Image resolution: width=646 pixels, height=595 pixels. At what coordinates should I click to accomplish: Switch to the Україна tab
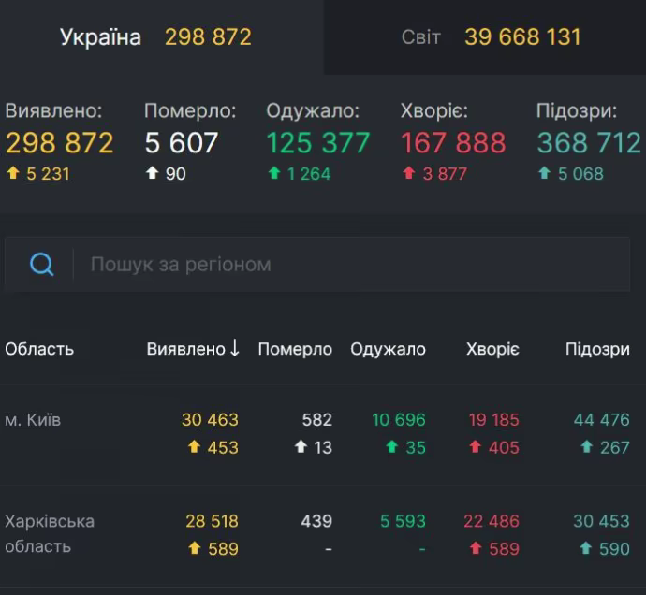pos(155,37)
